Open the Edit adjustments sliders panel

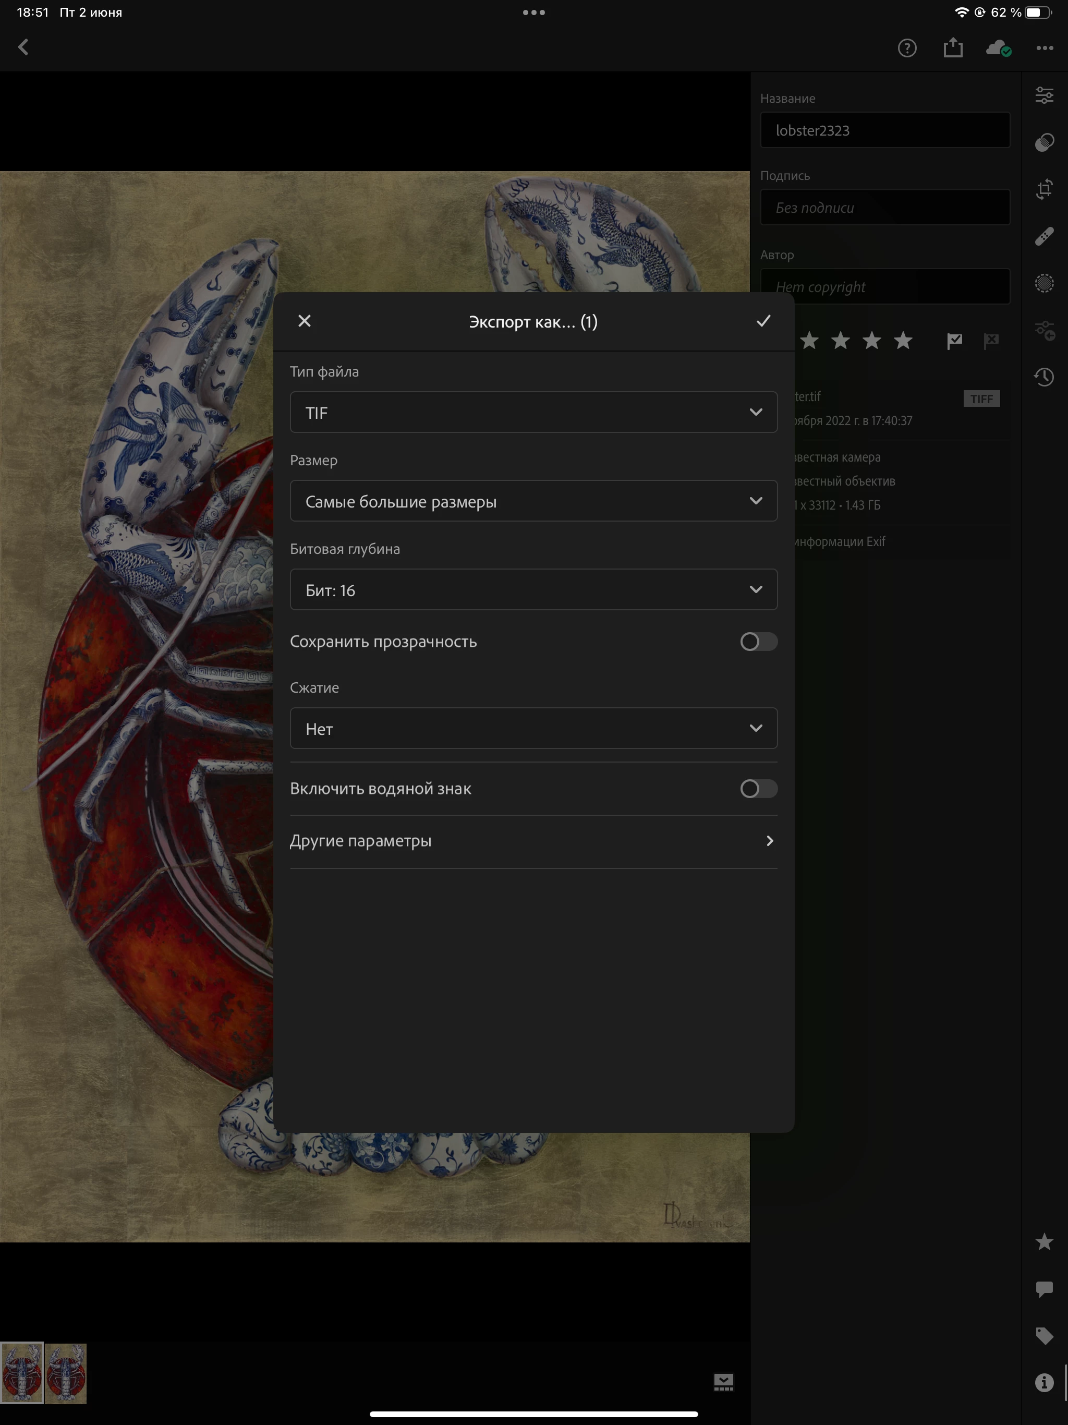(1044, 95)
